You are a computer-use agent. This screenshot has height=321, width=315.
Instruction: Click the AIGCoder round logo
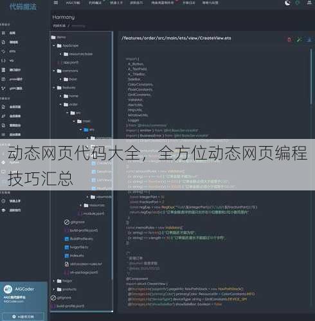8,289
